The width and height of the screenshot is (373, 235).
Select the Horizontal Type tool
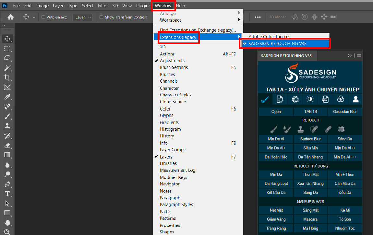point(7,194)
